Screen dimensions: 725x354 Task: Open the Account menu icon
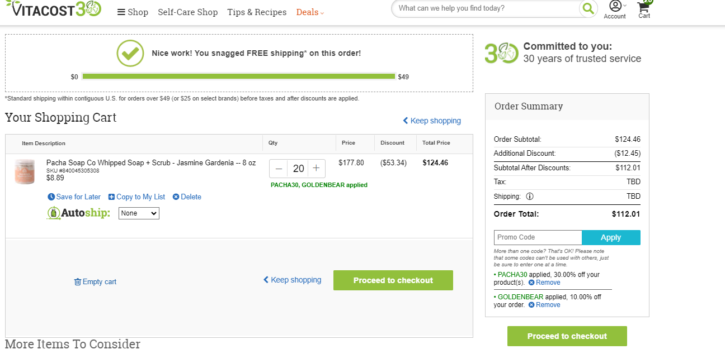[x=615, y=9]
